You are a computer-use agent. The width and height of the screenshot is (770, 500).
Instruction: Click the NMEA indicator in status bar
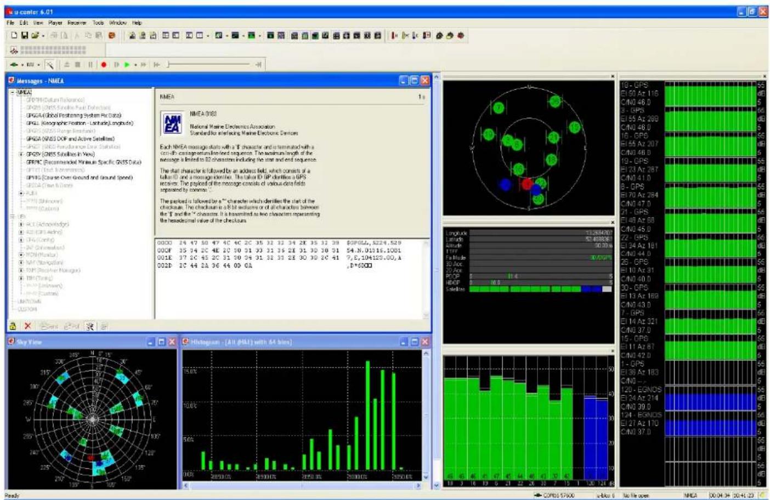(x=690, y=495)
